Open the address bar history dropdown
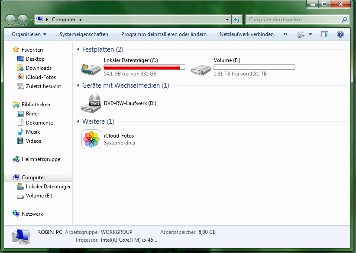The height and width of the screenshot is (253, 356). [x=227, y=20]
